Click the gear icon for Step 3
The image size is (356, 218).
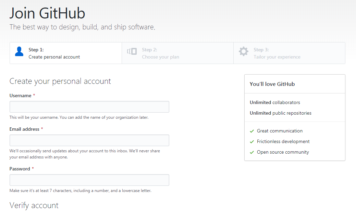tap(244, 51)
